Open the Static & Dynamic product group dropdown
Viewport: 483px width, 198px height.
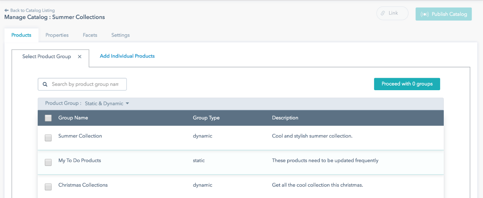click(x=107, y=103)
